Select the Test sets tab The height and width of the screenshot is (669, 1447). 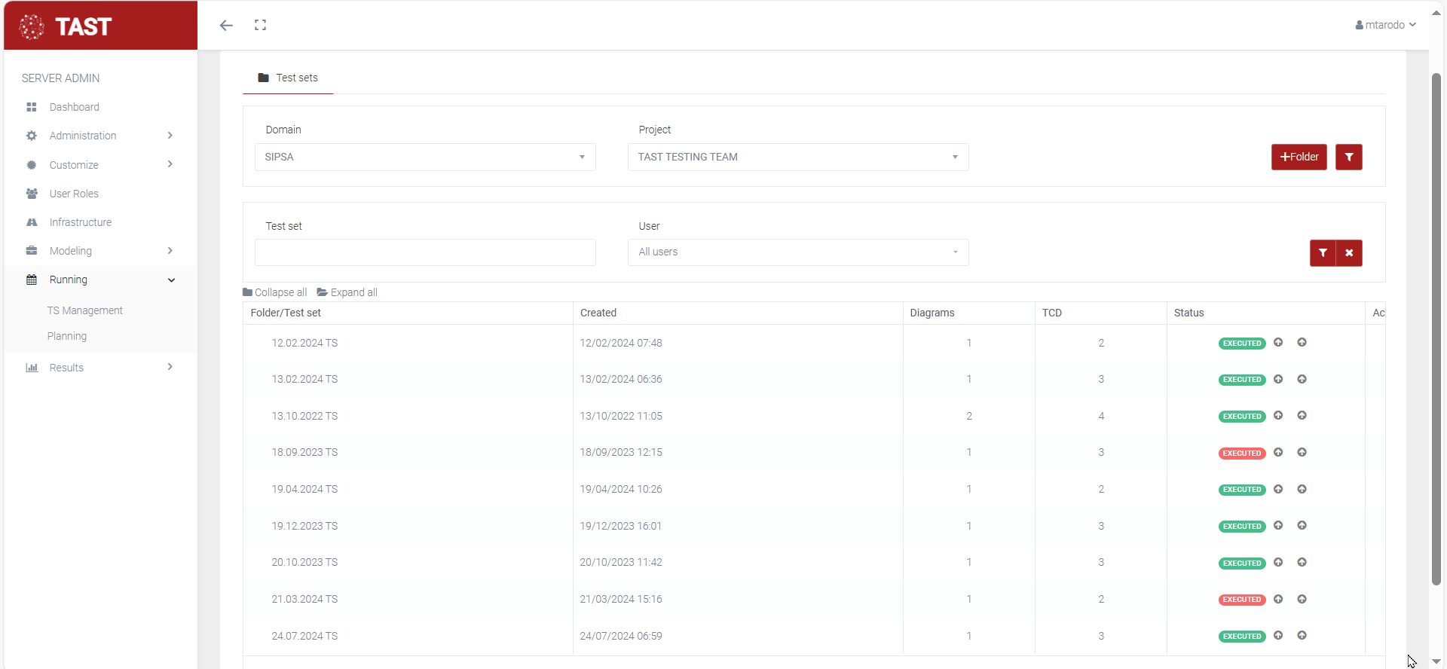(288, 78)
